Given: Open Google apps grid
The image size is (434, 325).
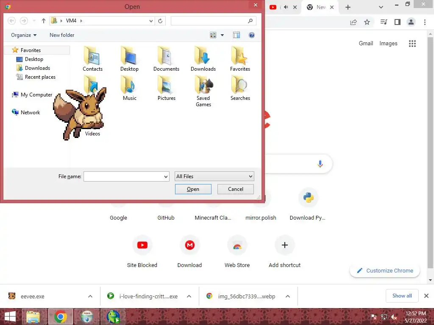Looking at the screenshot, I should 412,44.
